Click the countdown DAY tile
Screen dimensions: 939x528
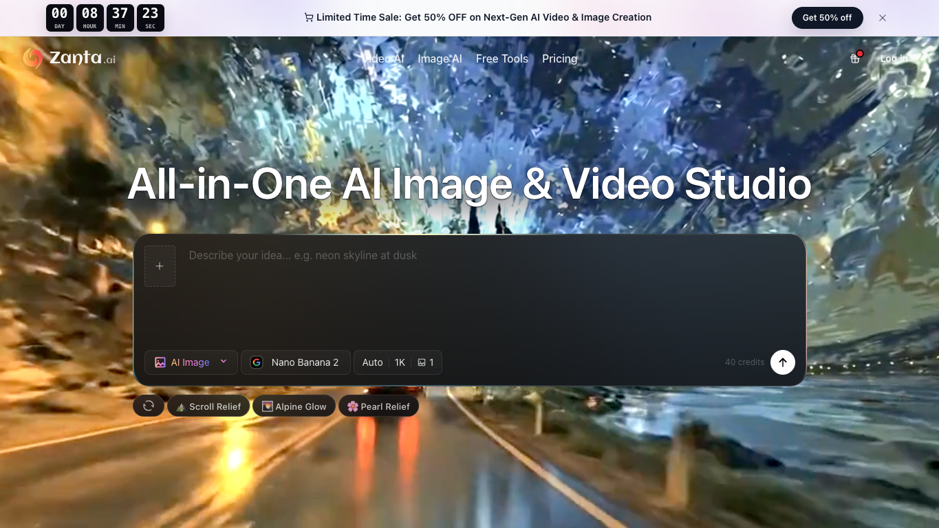coord(60,18)
